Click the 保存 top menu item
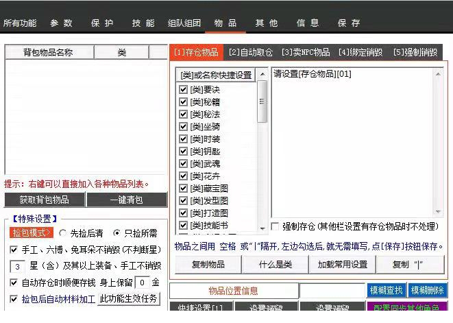The image size is (453, 323). coord(349,23)
